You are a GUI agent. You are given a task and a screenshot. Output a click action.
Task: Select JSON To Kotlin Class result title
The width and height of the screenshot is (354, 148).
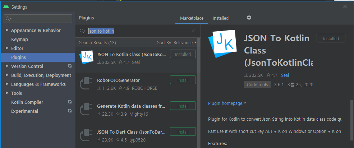(132, 54)
